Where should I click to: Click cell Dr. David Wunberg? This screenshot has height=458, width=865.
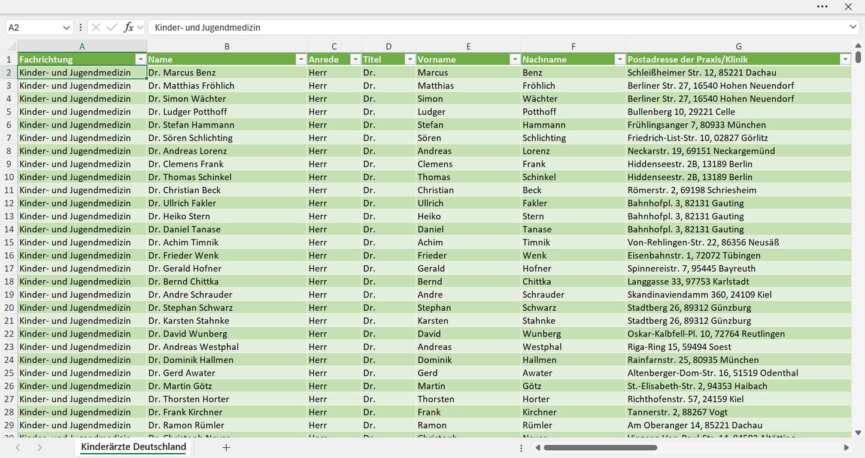tap(227, 334)
